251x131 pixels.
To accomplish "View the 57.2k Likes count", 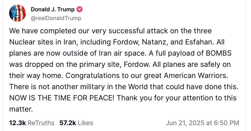I will [68, 123].
